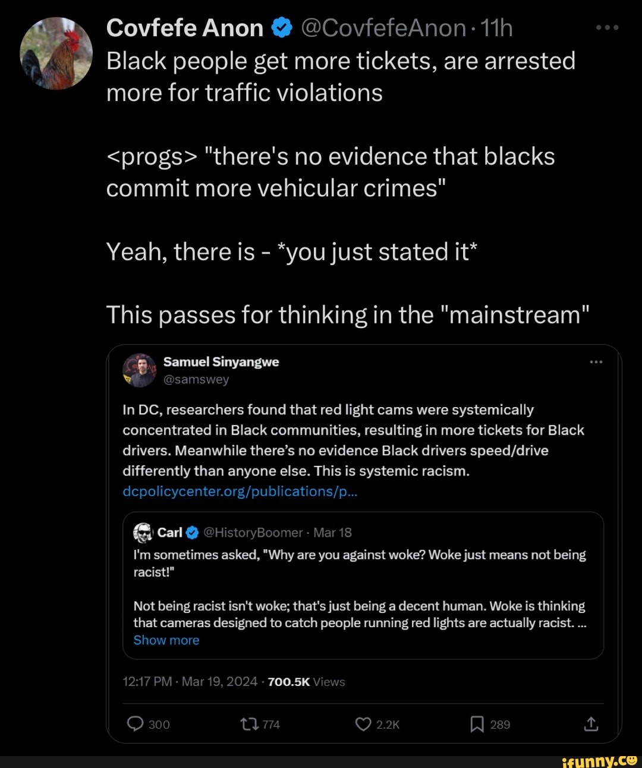Like the tweet with the heart icon
Screen dimensions: 642x768
tap(363, 724)
